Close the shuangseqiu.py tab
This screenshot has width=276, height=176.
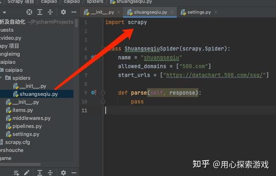[x=172, y=12]
